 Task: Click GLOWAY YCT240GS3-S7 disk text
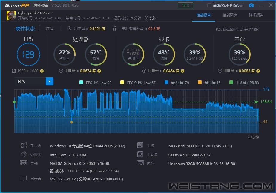pyautogui.click(x=189, y=155)
